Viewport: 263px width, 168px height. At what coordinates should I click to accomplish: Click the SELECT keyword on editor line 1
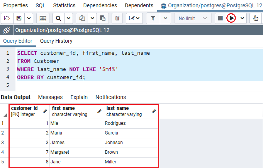[27, 53]
